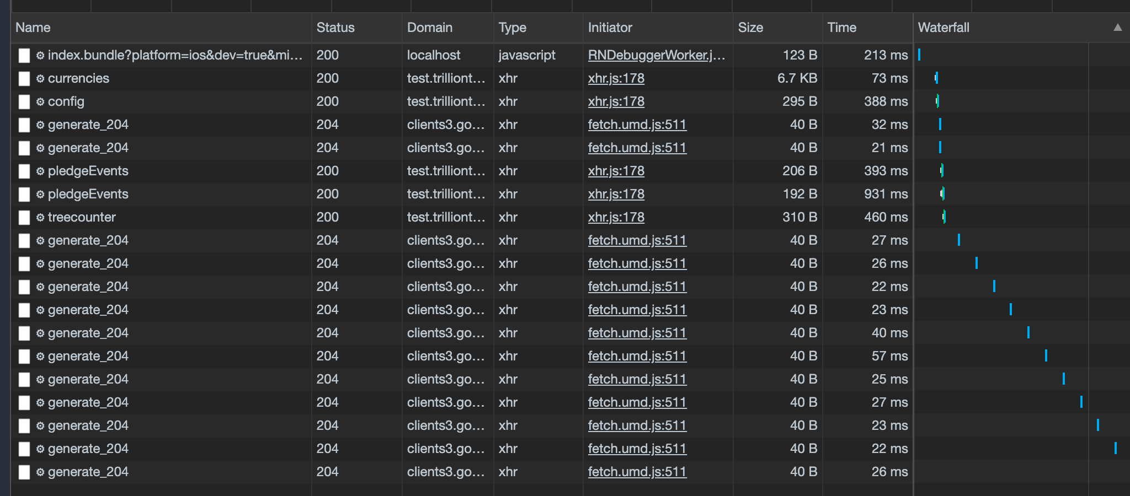Click the 931 ms time cell
Viewport: 1130px width, 496px height.
[886, 194]
